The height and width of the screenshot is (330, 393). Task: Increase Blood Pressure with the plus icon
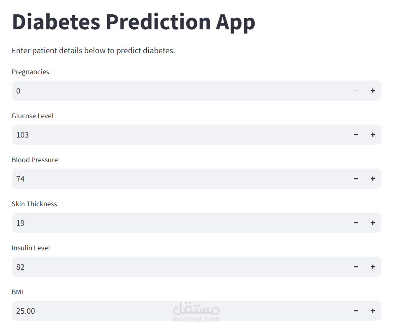(372, 179)
